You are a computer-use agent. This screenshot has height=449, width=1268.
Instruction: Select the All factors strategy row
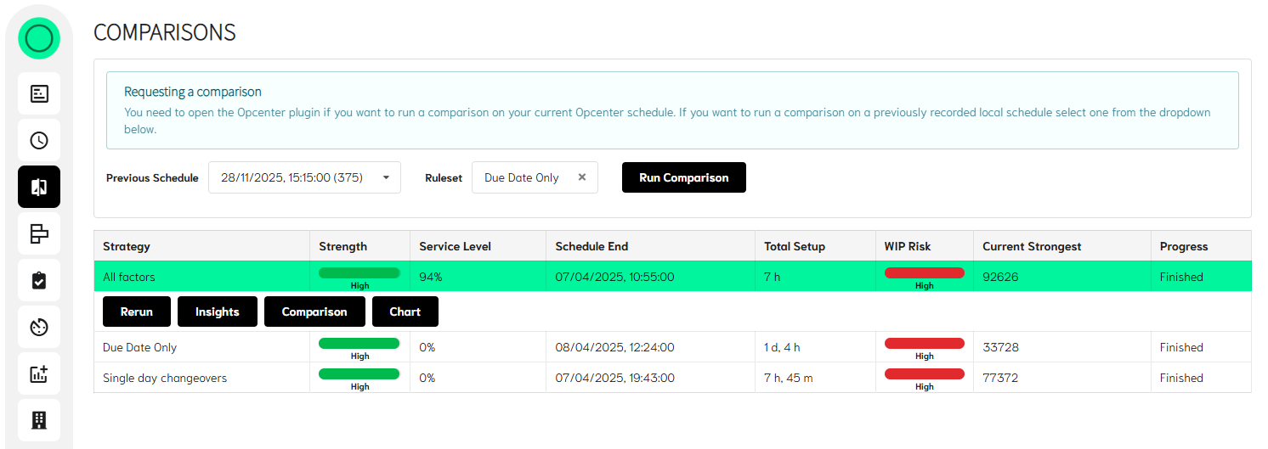coord(672,277)
